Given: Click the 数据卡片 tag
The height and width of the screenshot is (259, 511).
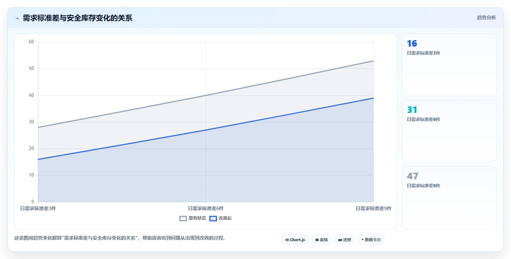Looking at the screenshot, I should (x=371, y=240).
